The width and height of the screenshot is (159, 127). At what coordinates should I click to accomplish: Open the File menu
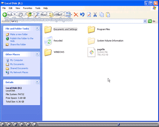point(4,8)
